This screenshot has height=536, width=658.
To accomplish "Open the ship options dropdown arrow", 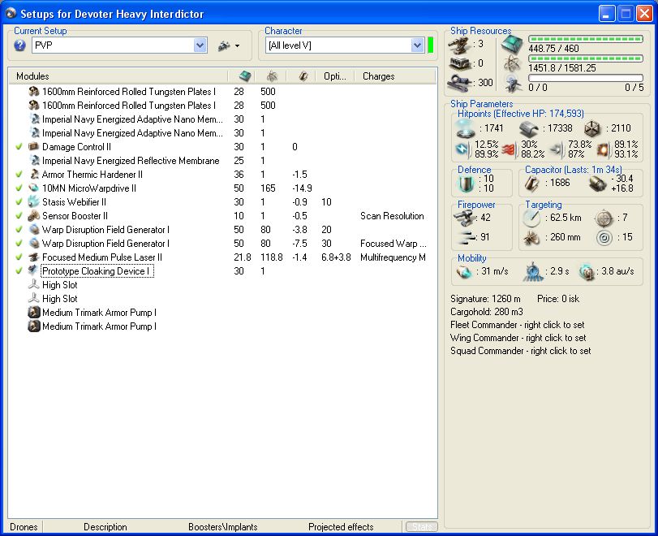I will tap(237, 46).
